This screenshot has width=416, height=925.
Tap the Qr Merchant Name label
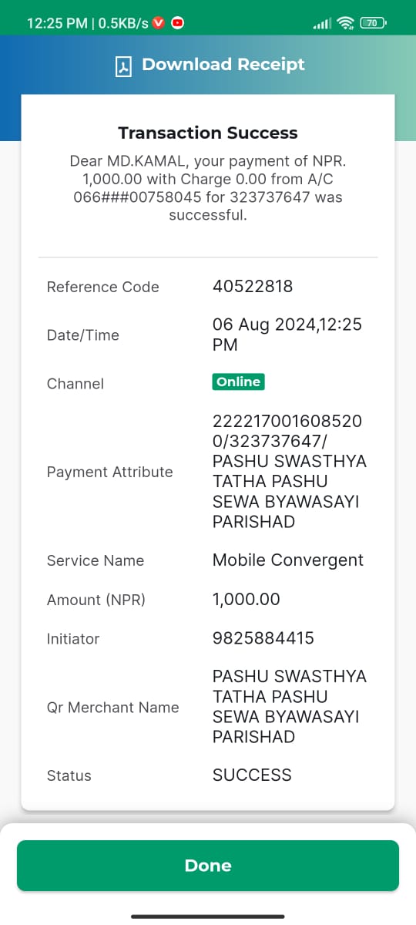(x=113, y=707)
